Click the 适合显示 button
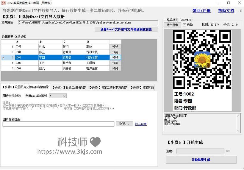This screenshot has width=244, height=170. tap(172, 25)
